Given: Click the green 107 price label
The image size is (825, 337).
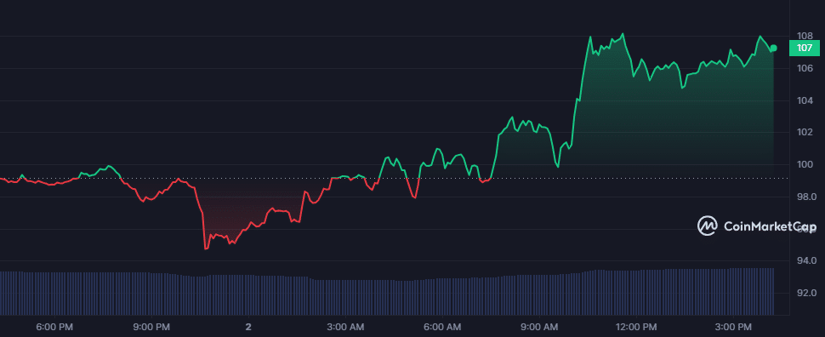Looking at the screenshot, I should [805, 48].
